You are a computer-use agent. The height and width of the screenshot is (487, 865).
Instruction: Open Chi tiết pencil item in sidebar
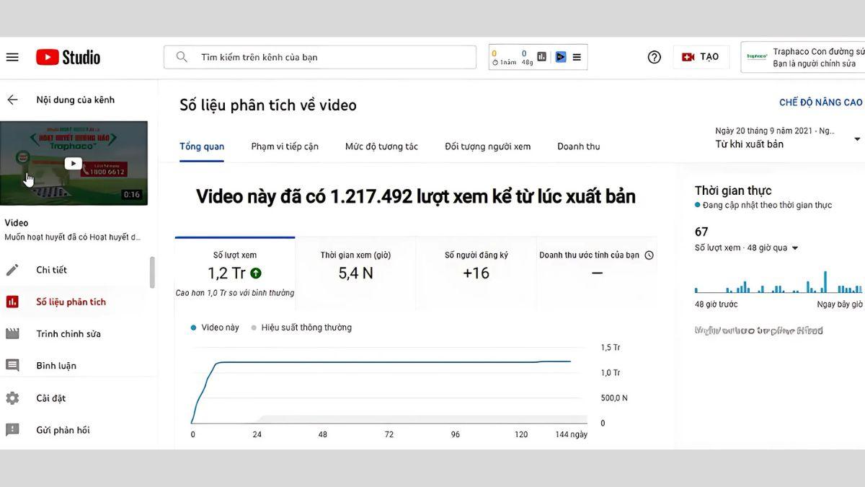pos(51,270)
